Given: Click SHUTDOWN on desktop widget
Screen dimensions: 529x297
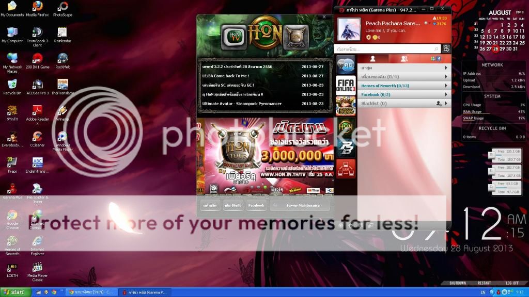Looking at the screenshot, I should [x=457, y=283].
